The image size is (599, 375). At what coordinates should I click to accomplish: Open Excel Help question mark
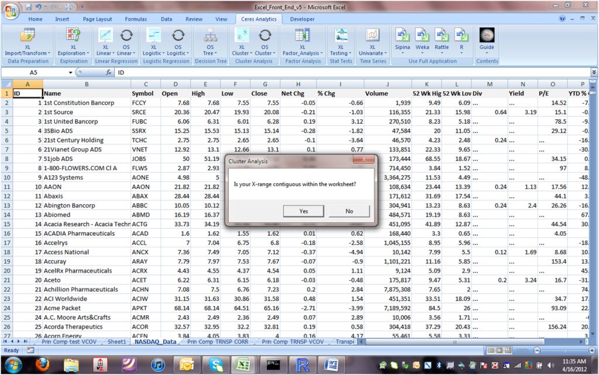(562, 19)
